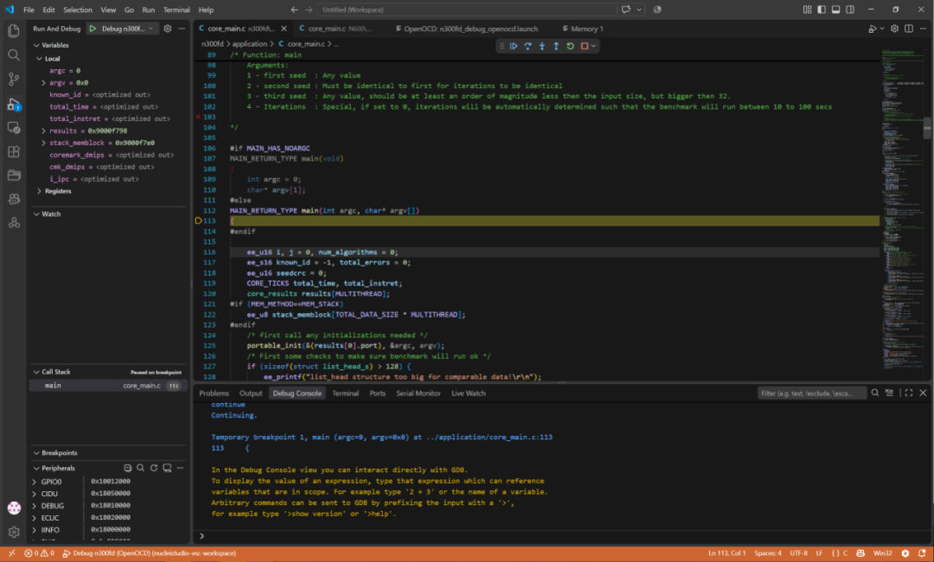Open the remote window indicator in status bar
The width and height of the screenshot is (934, 562).
point(11,553)
